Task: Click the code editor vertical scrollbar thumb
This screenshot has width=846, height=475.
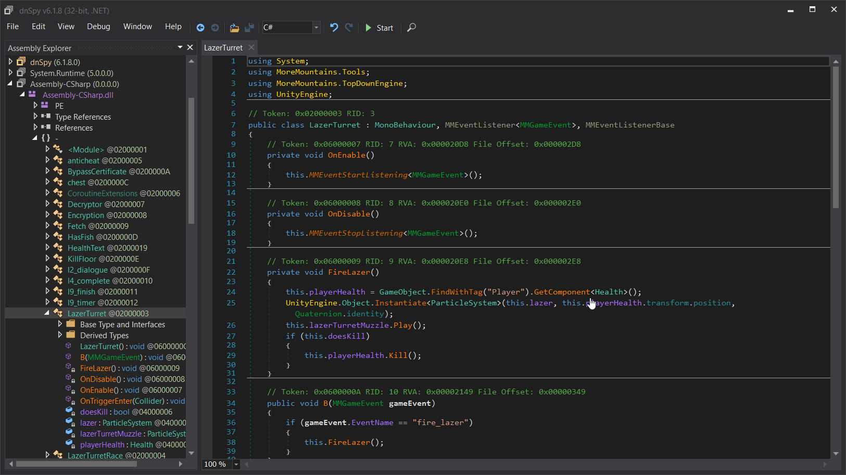Action: [x=836, y=137]
